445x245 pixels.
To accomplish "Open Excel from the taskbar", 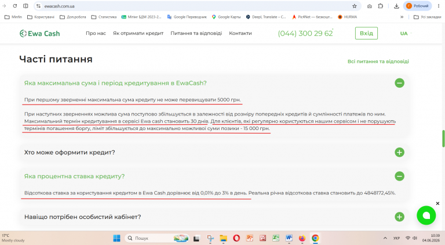I will [276, 238].
